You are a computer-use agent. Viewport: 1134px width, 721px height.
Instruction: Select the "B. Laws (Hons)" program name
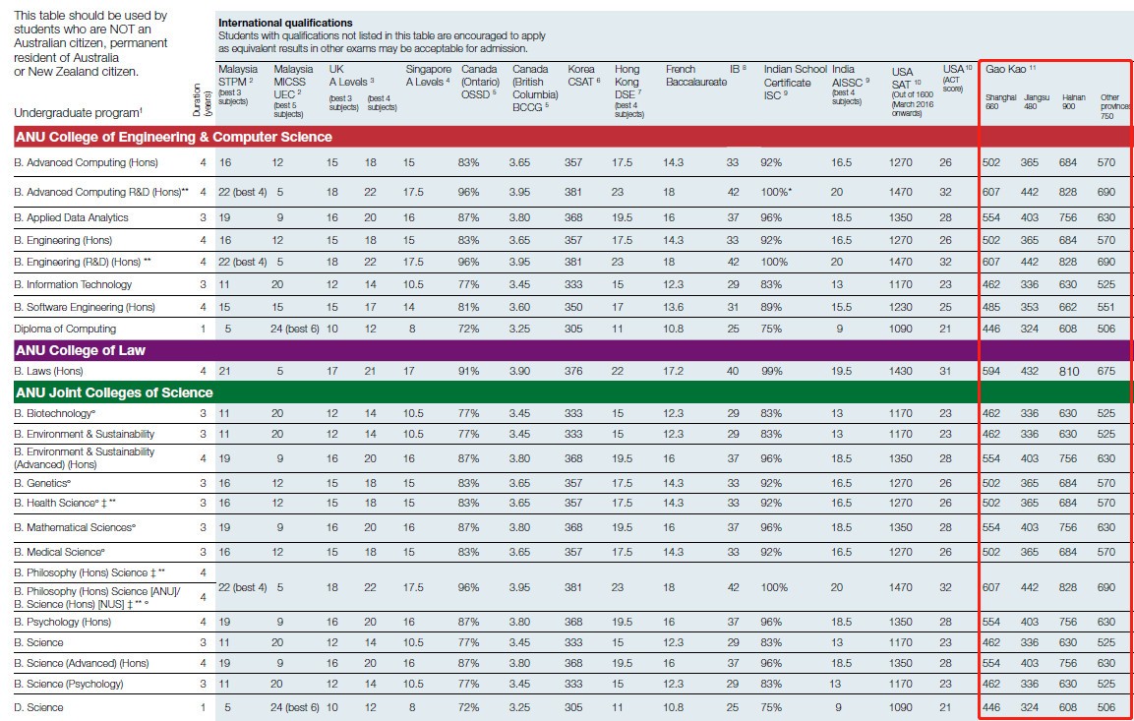click(x=48, y=371)
